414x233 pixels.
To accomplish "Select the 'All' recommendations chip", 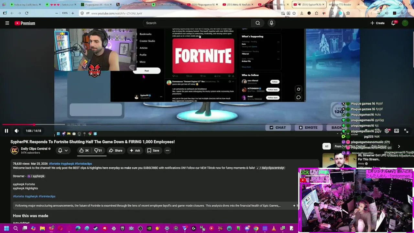I will 326,146.
